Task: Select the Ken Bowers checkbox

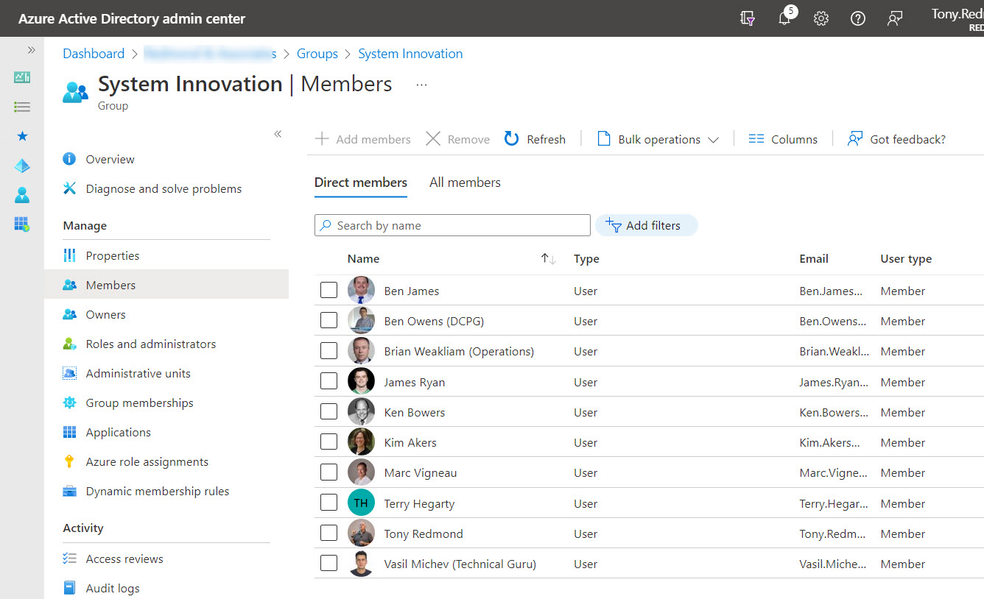Action: (x=328, y=411)
